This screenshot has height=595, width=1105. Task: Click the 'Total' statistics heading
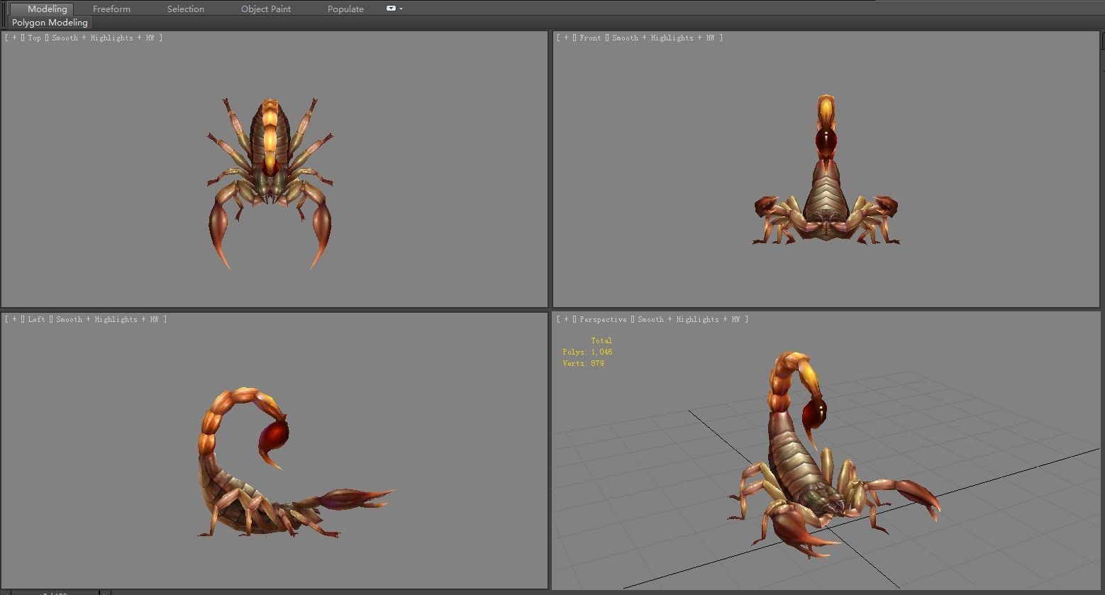(x=601, y=340)
